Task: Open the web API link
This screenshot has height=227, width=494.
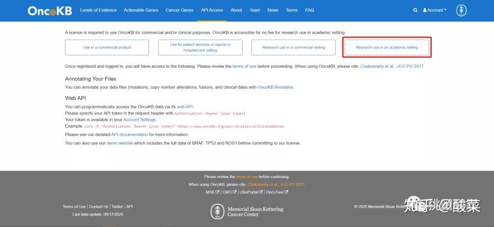Action: click(185, 107)
